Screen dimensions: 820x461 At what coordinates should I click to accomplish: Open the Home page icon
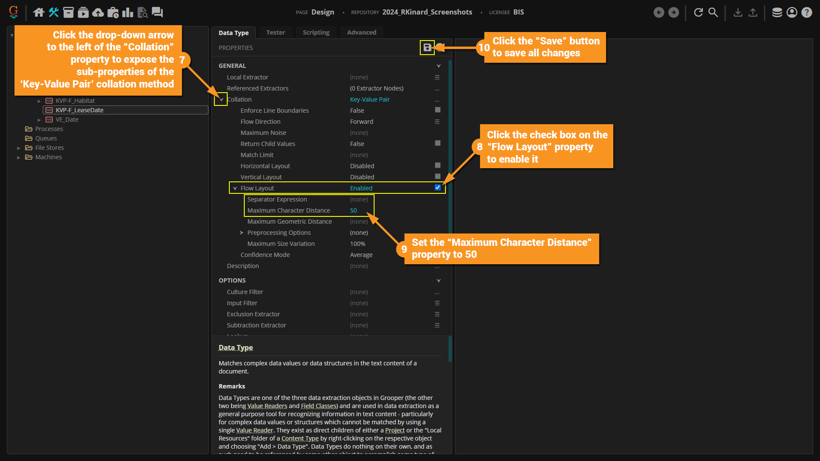(39, 12)
